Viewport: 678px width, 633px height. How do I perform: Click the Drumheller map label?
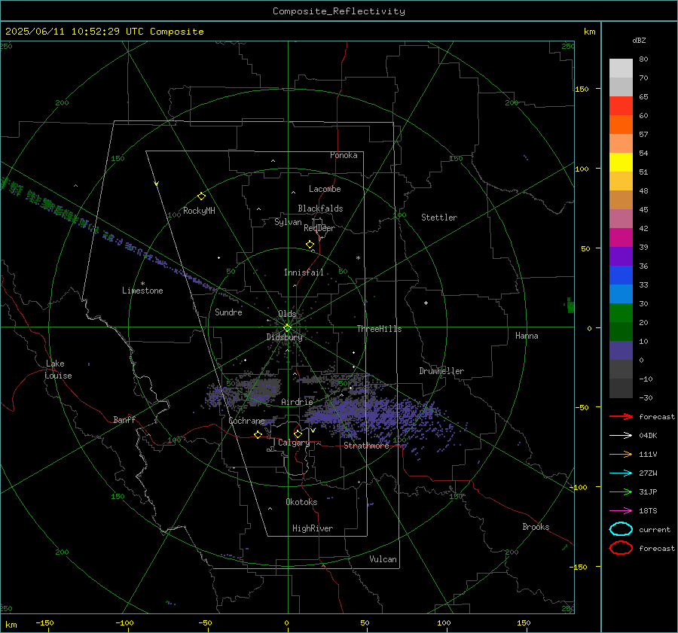tap(441, 371)
